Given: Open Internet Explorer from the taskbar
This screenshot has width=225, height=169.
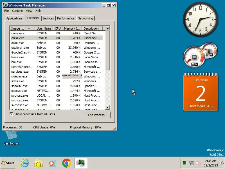Looking at the screenshot, I should (24, 163).
